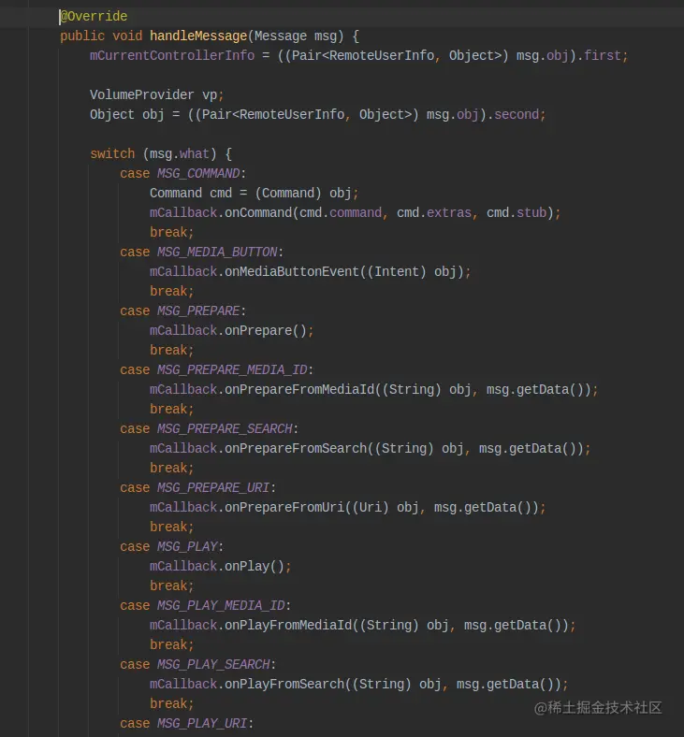Click mCurrentControllerInfo assignment line

(x=358, y=56)
